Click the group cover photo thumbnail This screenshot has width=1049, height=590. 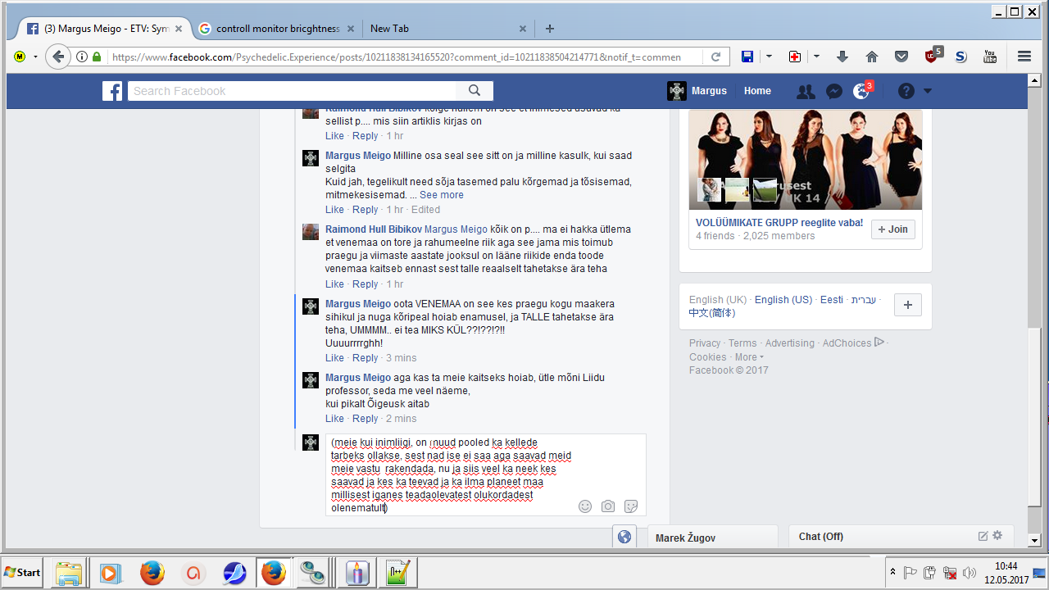click(x=806, y=160)
